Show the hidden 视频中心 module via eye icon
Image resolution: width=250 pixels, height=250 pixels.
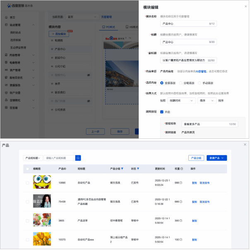tap(89, 75)
